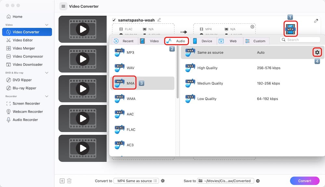Select the Same as source M4A preset
The image size is (325, 187).
pos(253,52)
